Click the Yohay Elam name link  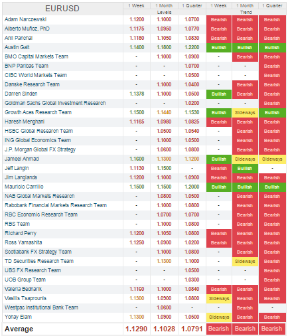pyautogui.click(x=19, y=317)
